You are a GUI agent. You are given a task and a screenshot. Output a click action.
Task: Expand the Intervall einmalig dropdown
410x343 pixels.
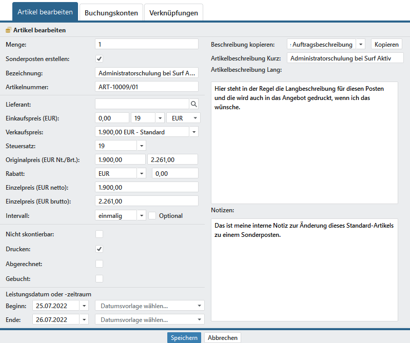point(142,215)
